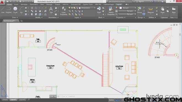This screenshot has height=102, width=182.
Task: Click the Group button
Action: [140, 10]
